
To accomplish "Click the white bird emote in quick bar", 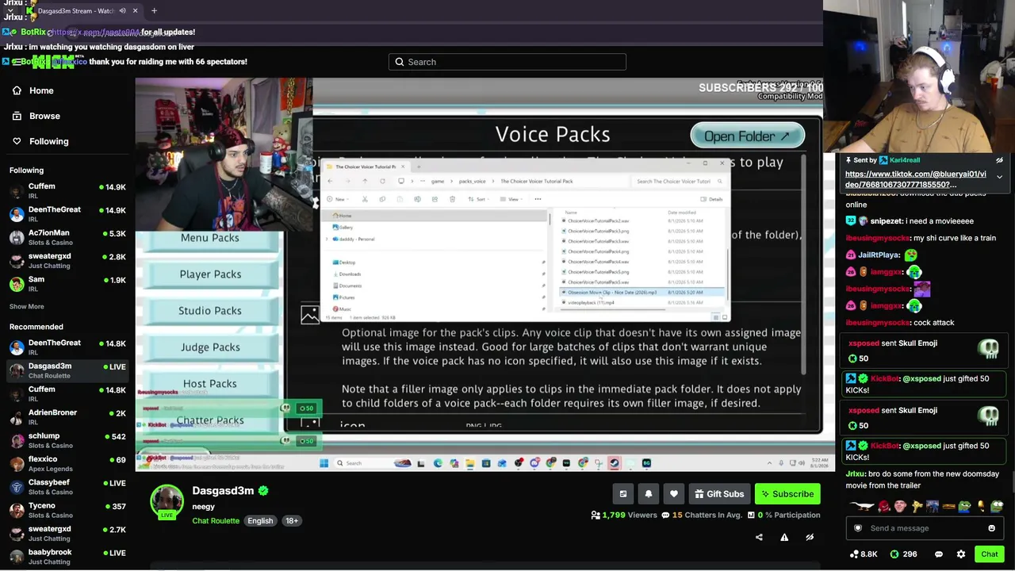I will click(x=861, y=507).
